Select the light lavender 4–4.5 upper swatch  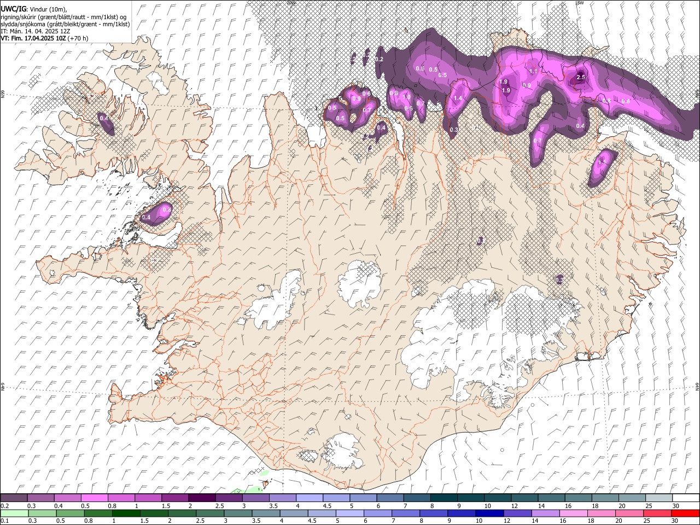(x=310, y=498)
